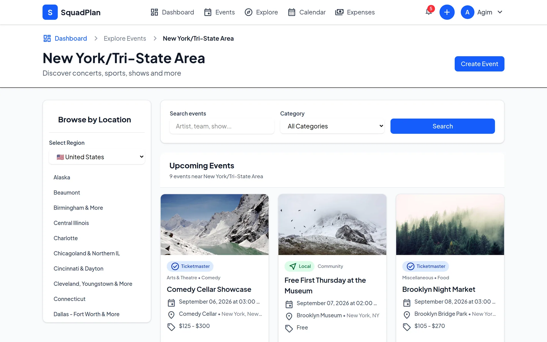Click the Dashboard breadcrumb grid icon
This screenshot has height=342, width=547.
[47, 38]
